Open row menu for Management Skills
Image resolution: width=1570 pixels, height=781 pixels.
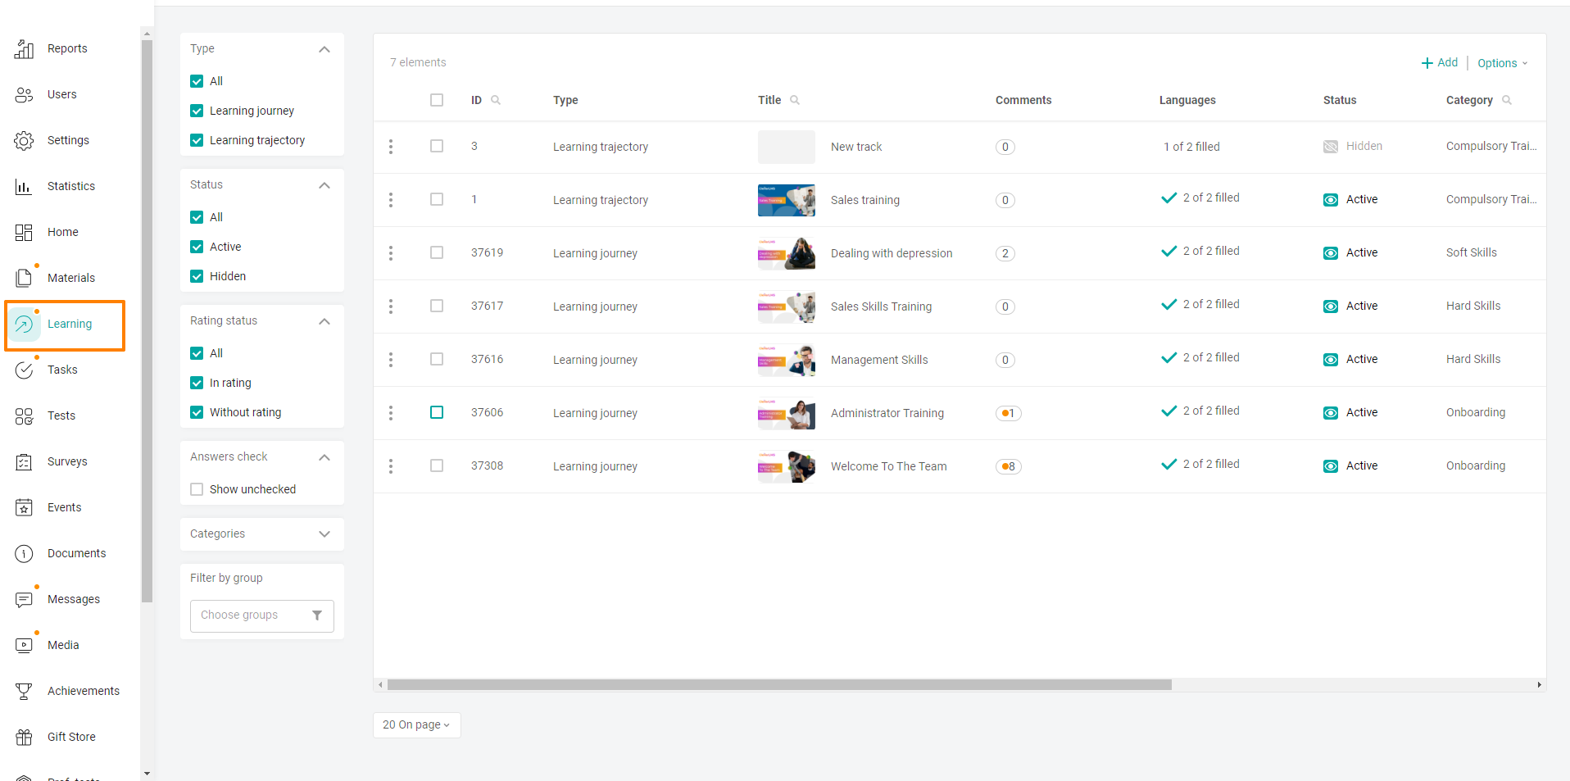pyautogui.click(x=391, y=360)
